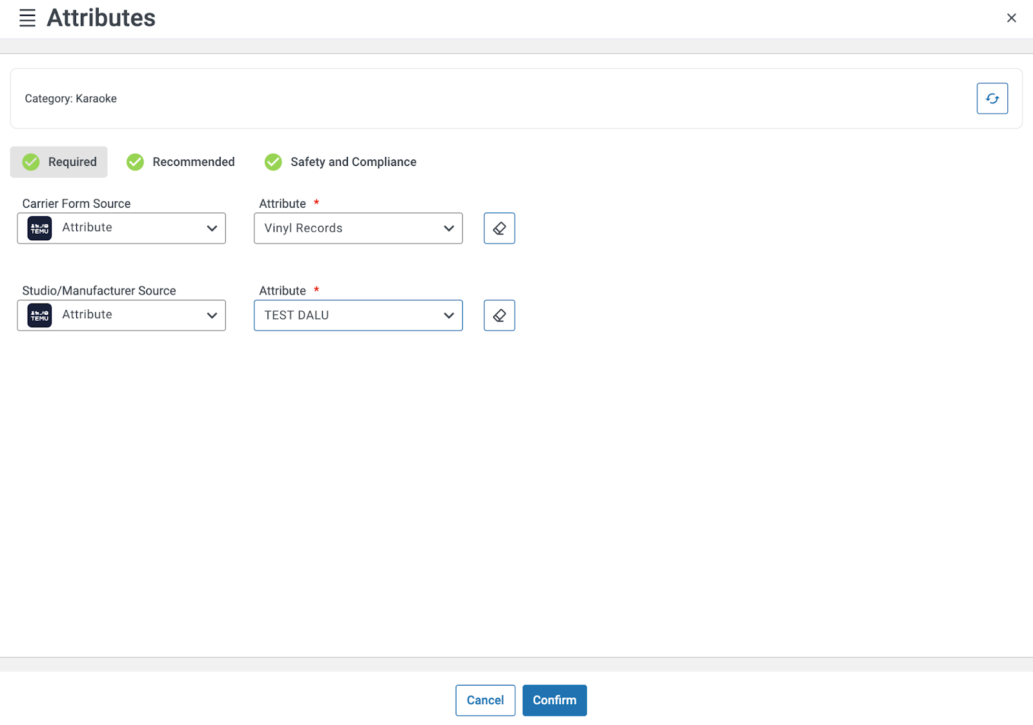Open the Carrier Form Source dropdown

121,228
